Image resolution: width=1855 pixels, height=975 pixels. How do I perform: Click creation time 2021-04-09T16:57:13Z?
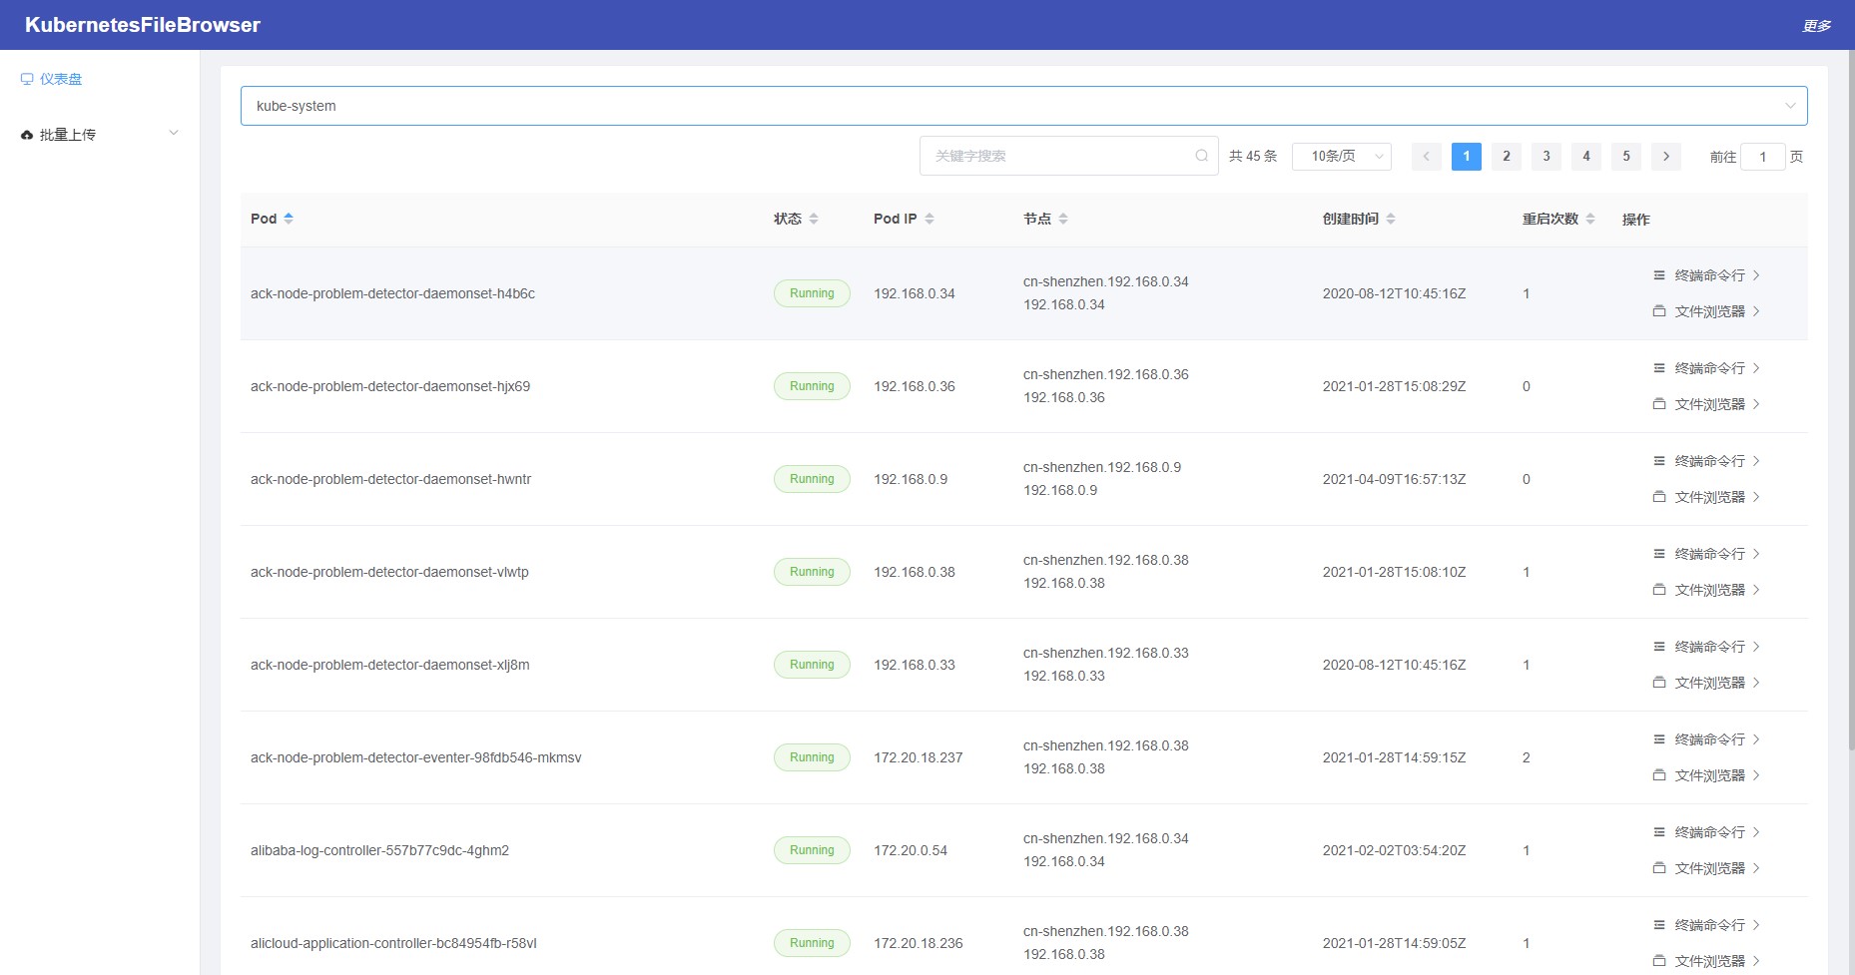click(1394, 479)
